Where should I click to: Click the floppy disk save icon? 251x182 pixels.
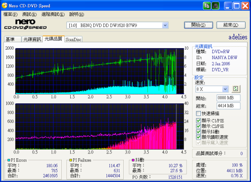[216, 6]
